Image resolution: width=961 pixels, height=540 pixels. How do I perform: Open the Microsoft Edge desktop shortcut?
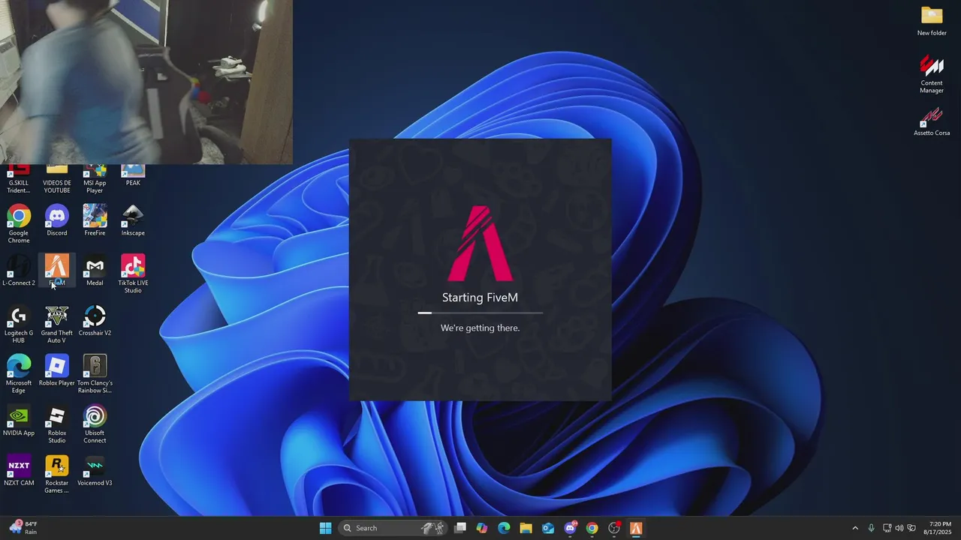click(x=19, y=373)
